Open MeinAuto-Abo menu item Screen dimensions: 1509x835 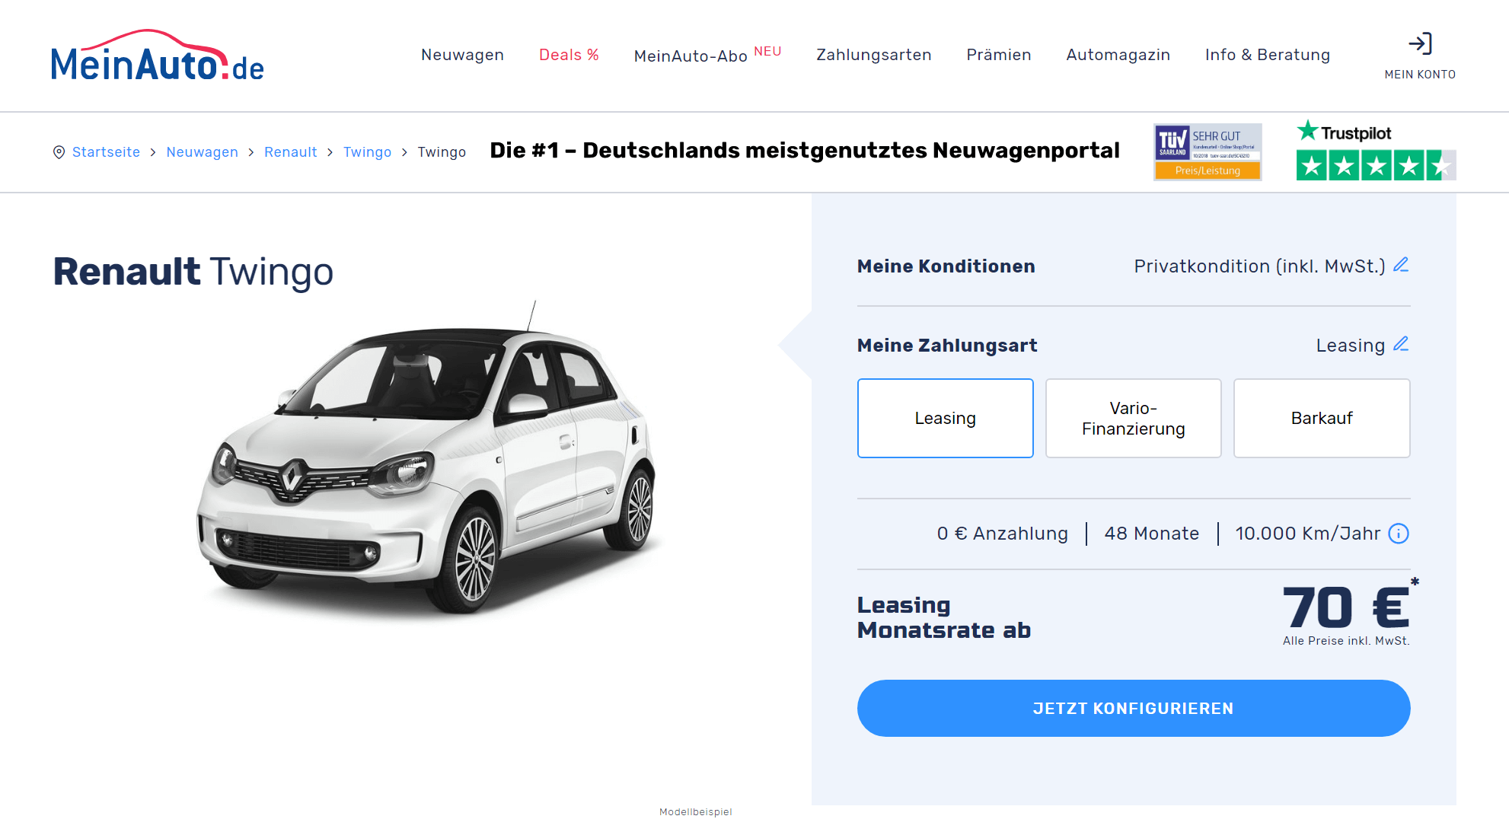point(707,55)
